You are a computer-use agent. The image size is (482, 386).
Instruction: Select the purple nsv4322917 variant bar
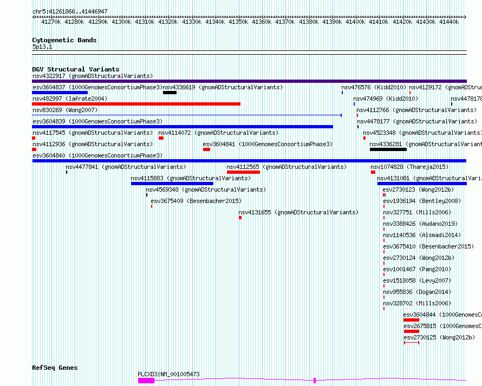click(x=249, y=81)
